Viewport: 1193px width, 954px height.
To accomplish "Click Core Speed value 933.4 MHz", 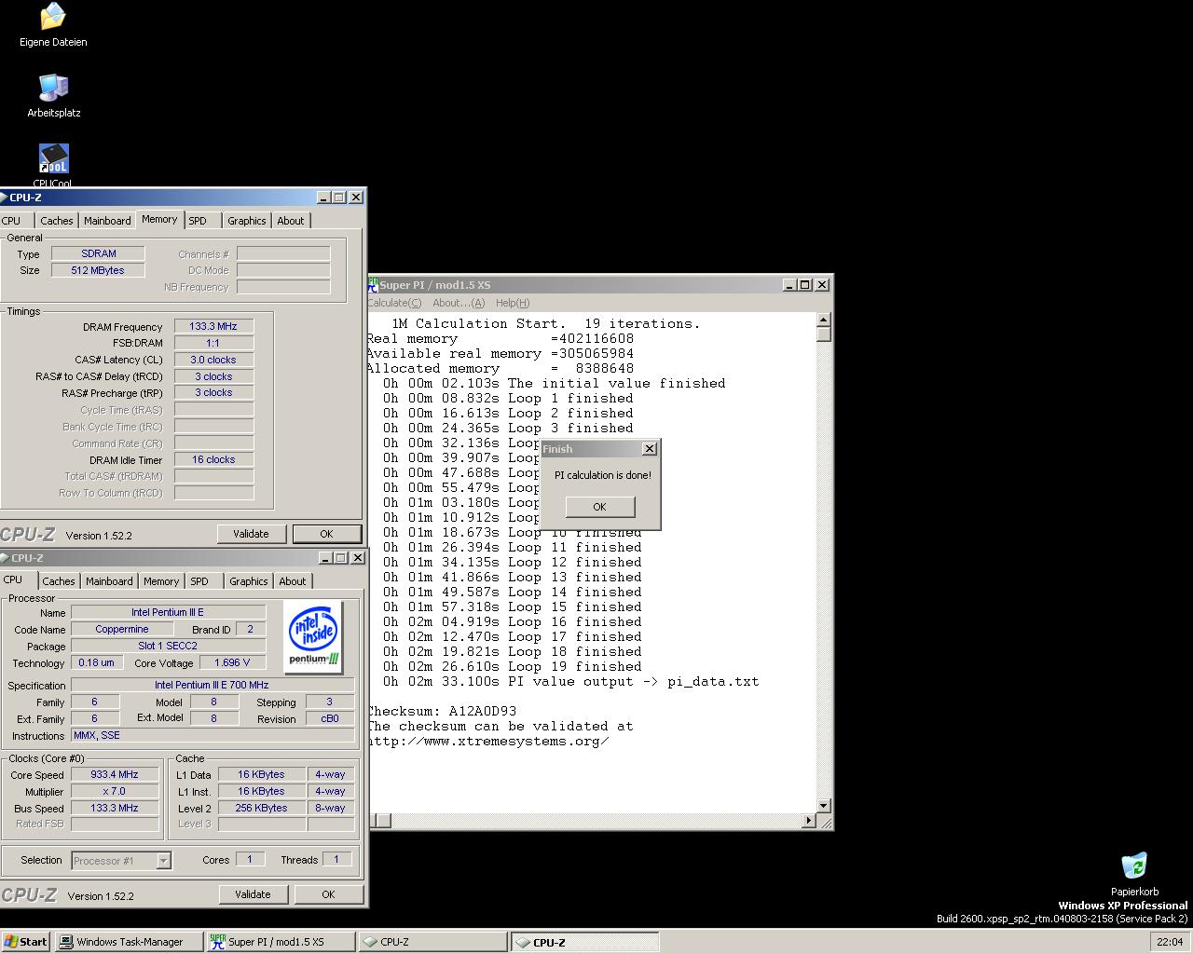I will pyautogui.click(x=115, y=774).
